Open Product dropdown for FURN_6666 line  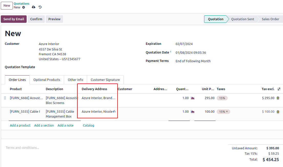[27, 98]
